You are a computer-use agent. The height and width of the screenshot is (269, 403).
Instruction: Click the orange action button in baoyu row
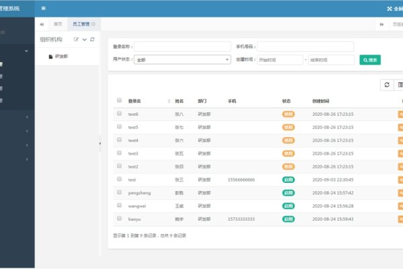click(400, 219)
